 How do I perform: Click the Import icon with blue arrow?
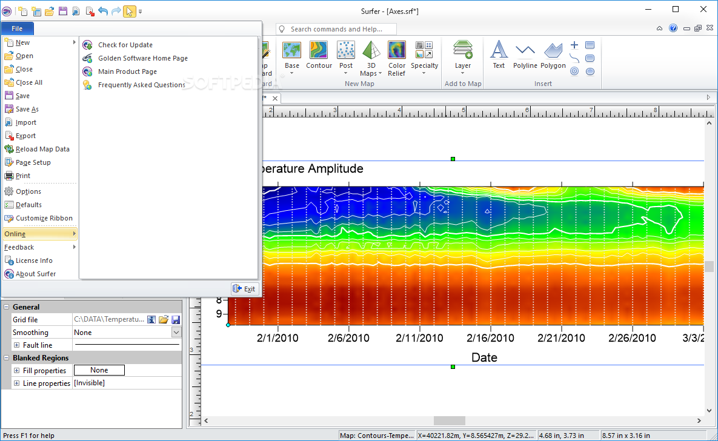[76, 12]
